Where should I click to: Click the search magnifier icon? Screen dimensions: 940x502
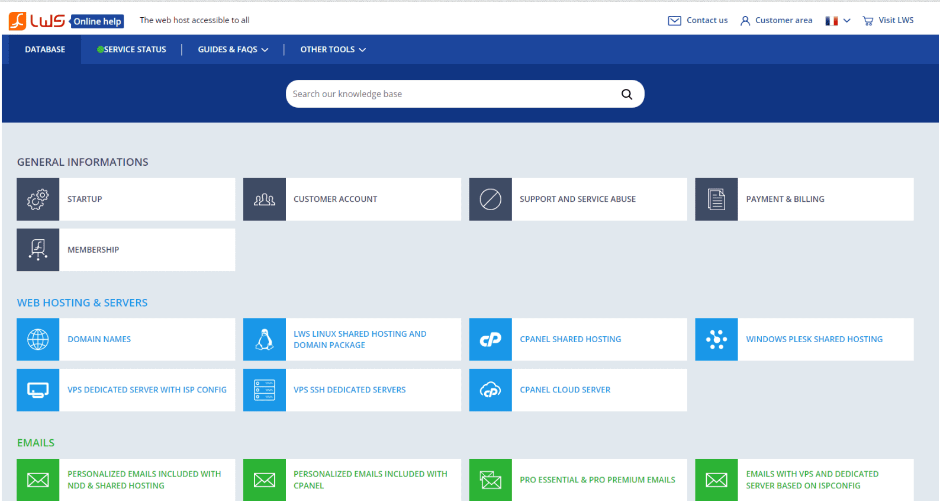[x=626, y=94]
